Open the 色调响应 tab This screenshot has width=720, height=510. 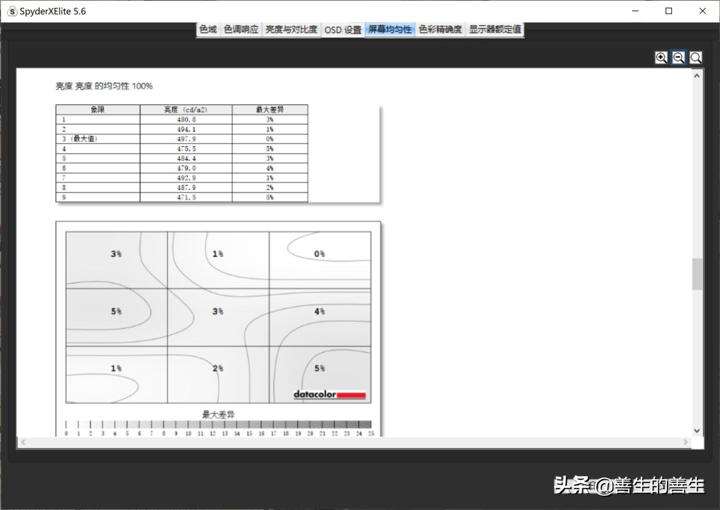click(241, 29)
